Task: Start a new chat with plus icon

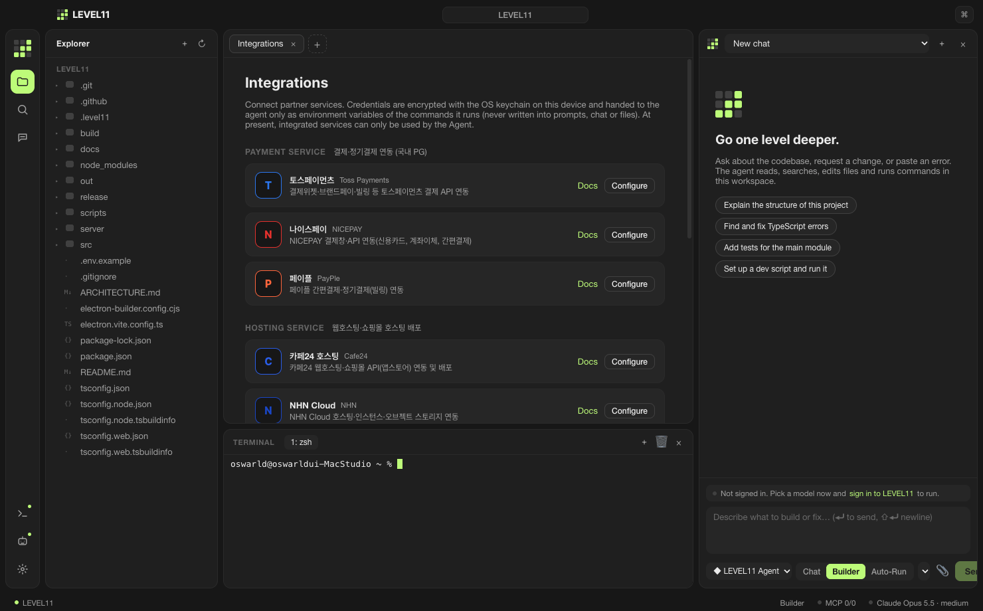Action: 942,44
